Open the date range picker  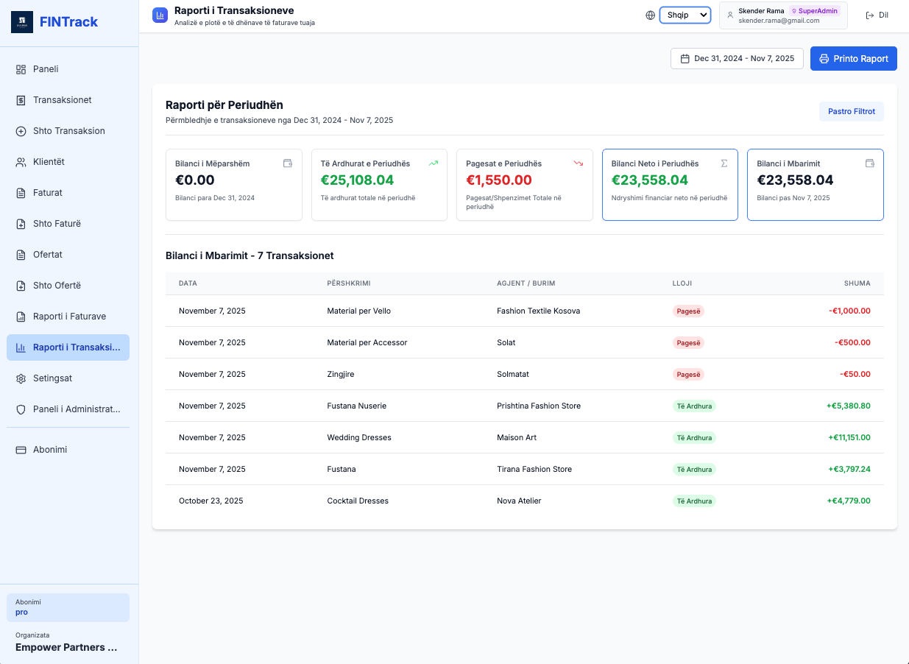[737, 59]
